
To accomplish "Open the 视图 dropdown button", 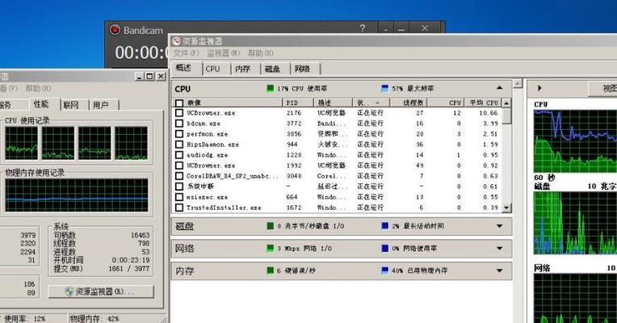I will 602,89.
